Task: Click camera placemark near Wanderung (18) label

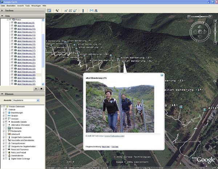Action: tap(181, 107)
